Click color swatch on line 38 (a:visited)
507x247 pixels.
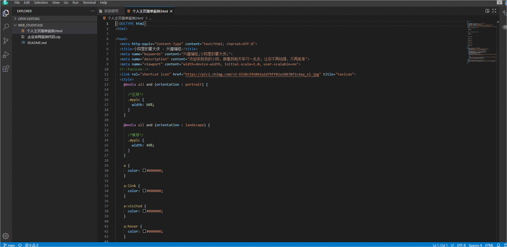click(x=144, y=211)
